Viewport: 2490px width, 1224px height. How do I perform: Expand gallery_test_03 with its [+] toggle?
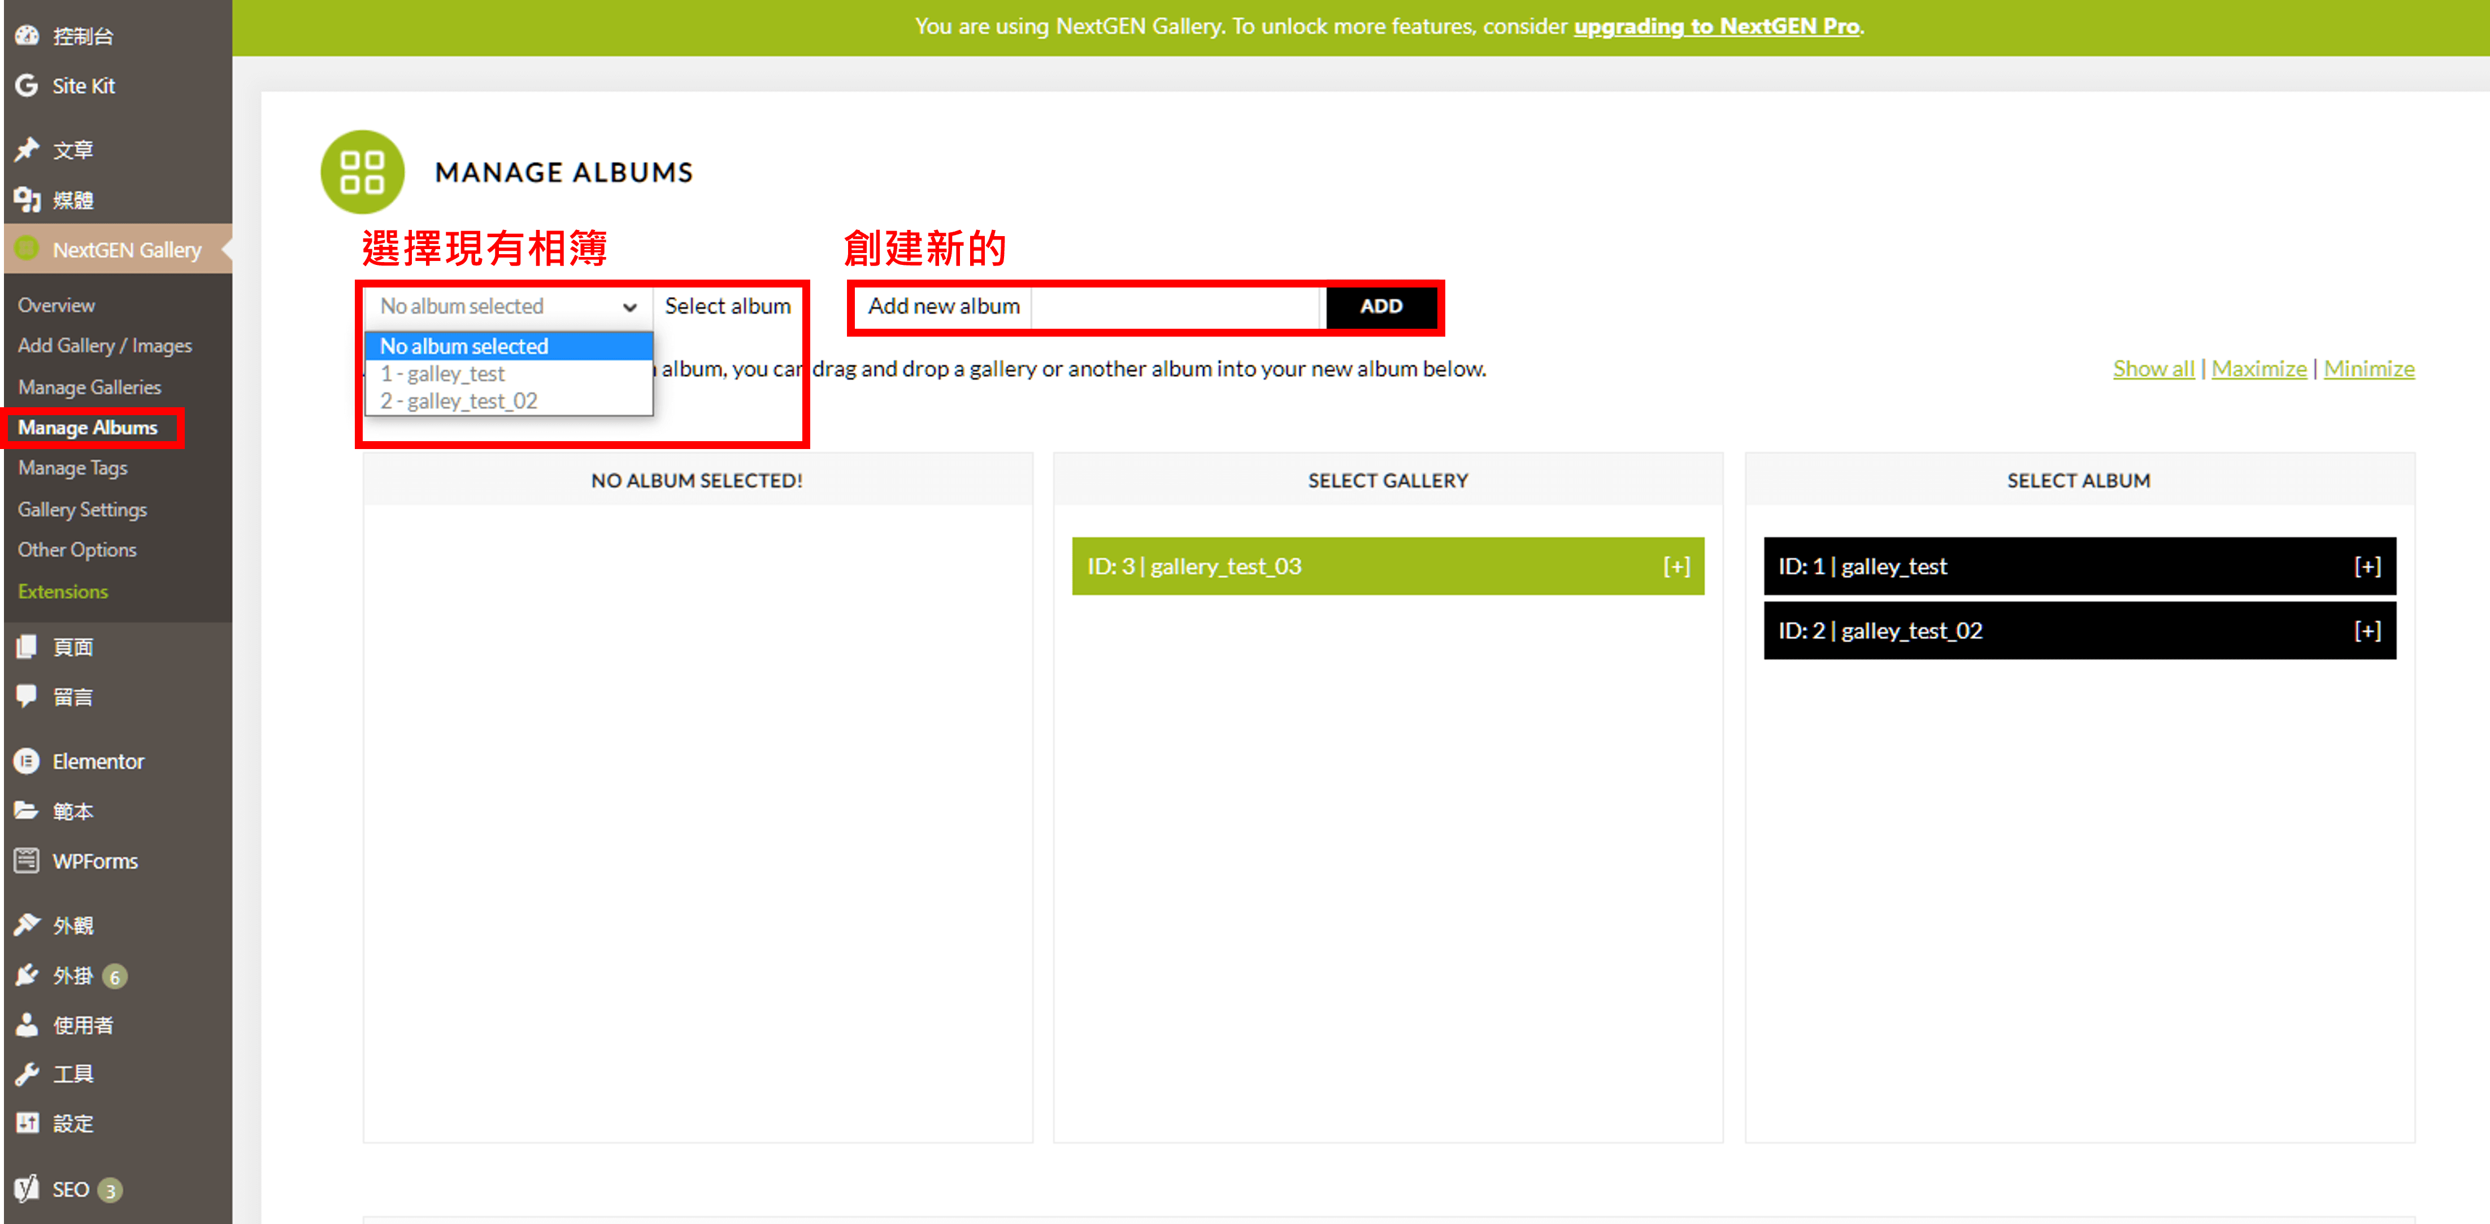pos(1676,566)
